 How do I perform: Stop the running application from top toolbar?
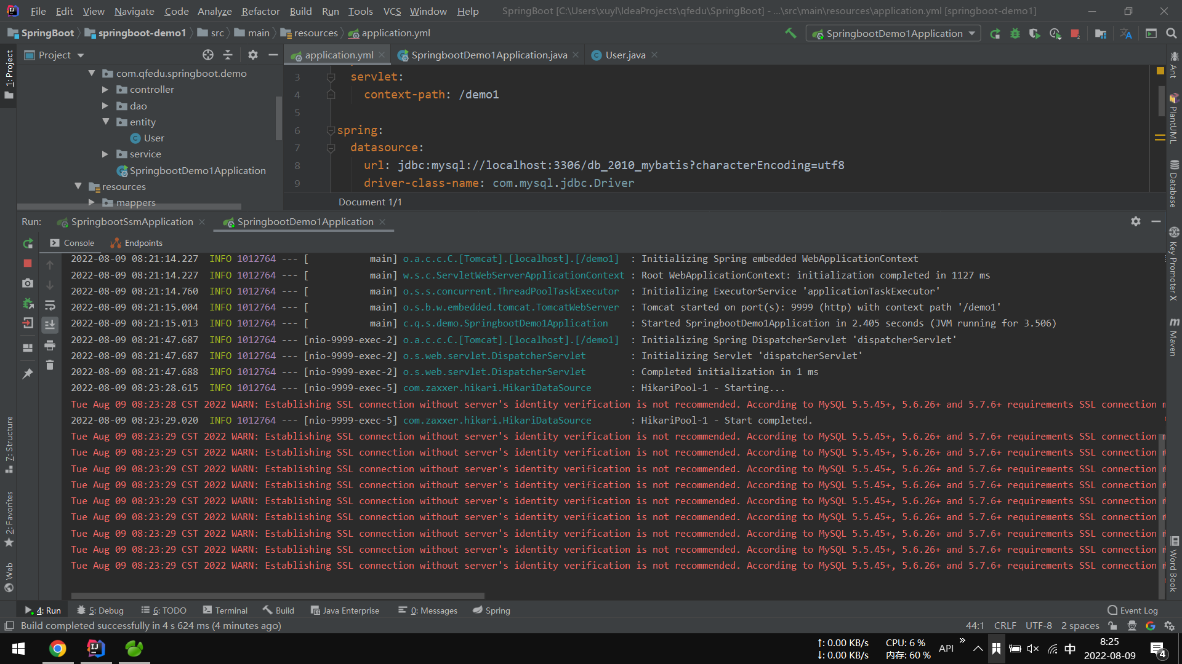(x=1075, y=33)
